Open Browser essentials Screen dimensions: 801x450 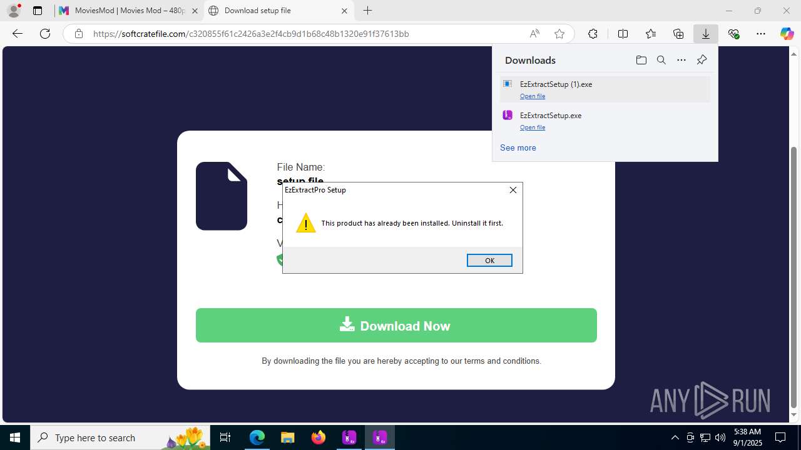(733, 34)
